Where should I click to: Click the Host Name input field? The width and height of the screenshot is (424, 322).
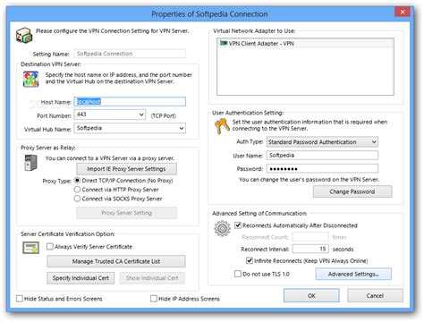click(x=130, y=101)
